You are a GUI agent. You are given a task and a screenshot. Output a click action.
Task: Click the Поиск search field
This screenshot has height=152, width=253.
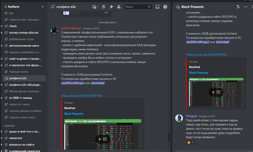(x=138, y=7)
